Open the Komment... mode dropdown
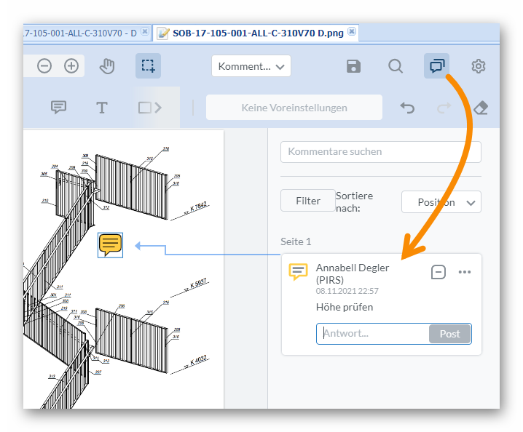The image size is (523, 432). [x=251, y=66]
